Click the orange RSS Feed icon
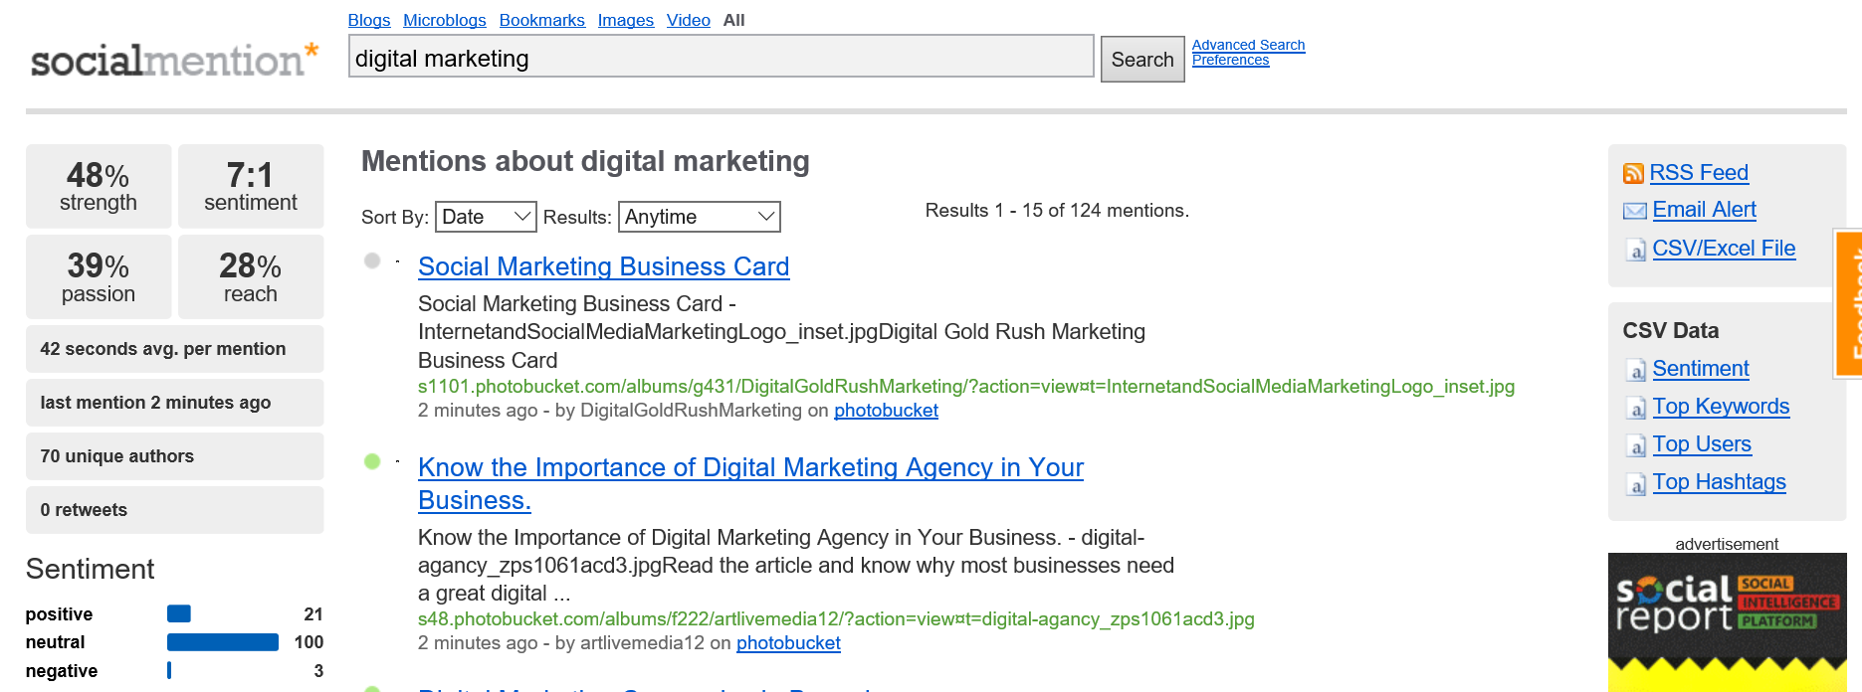Screen dimensions: 1862x692 click(1633, 174)
